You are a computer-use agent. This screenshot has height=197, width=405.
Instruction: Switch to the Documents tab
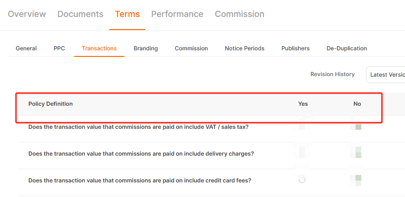point(80,14)
